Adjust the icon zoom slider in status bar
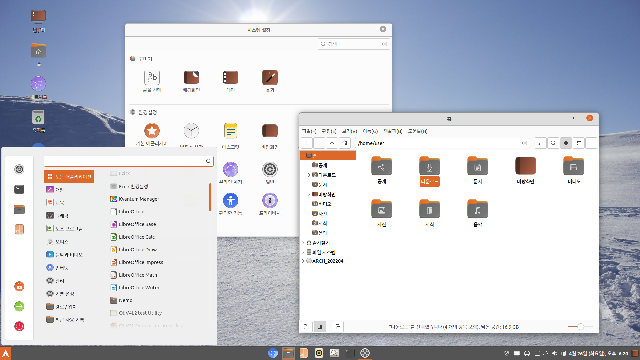Screen dimensions: 640x360 click(x=580, y=327)
